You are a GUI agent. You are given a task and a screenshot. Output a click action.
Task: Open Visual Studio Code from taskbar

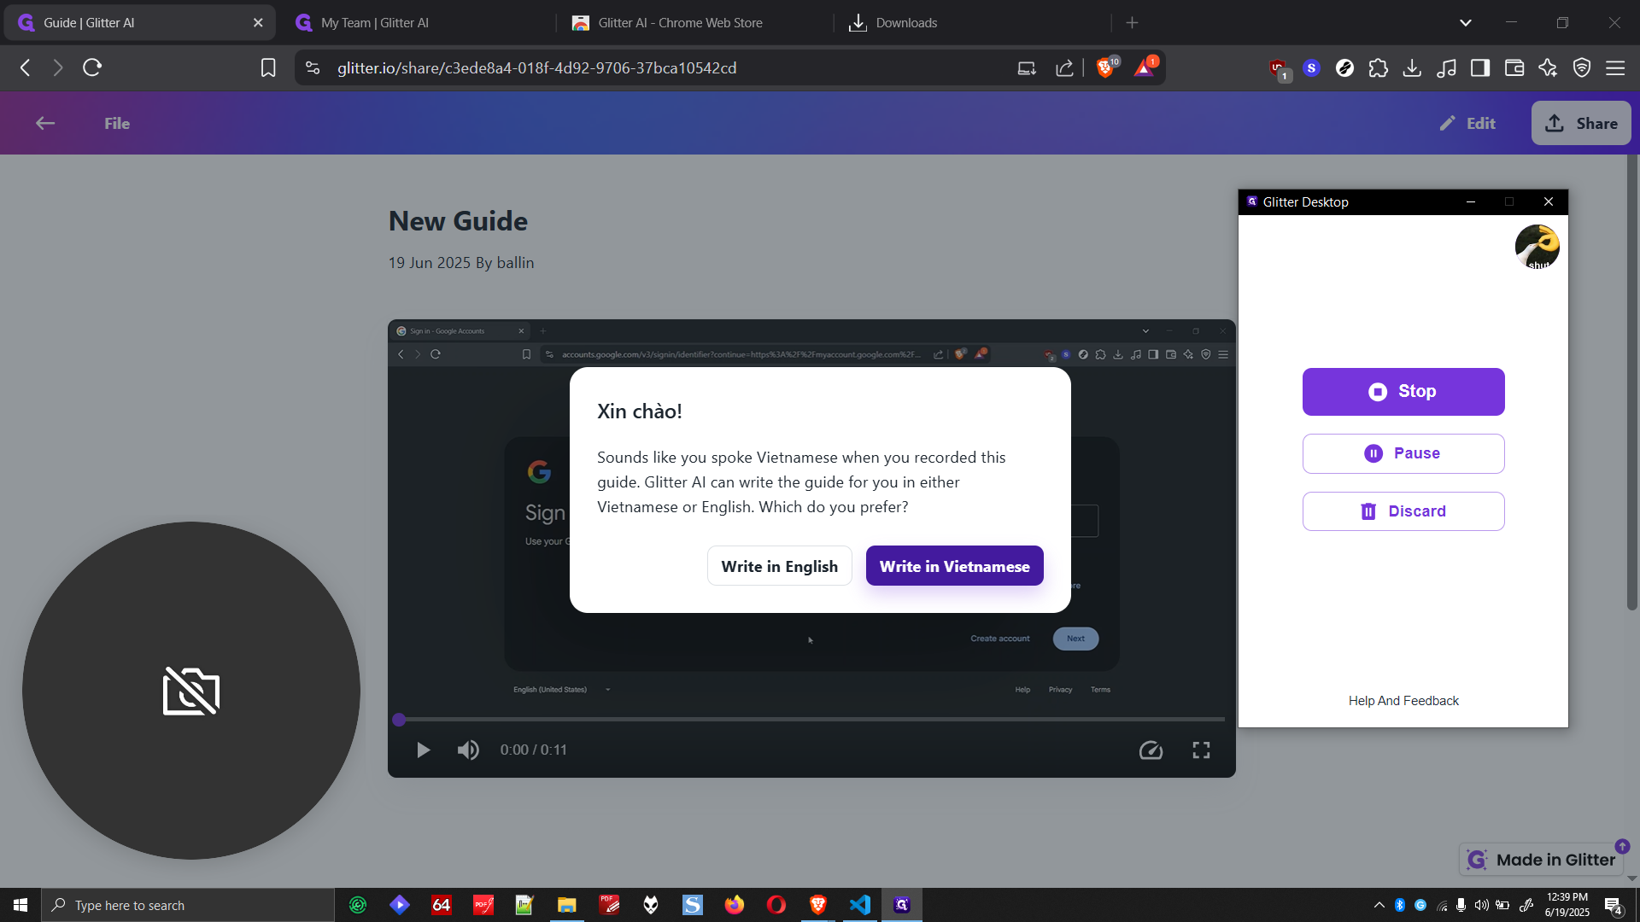coord(860,905)
